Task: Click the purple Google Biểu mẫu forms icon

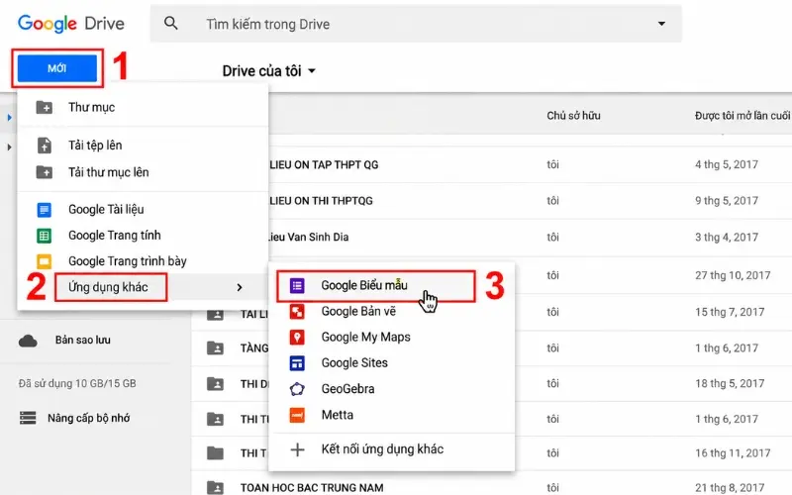Action: point(297,285)
